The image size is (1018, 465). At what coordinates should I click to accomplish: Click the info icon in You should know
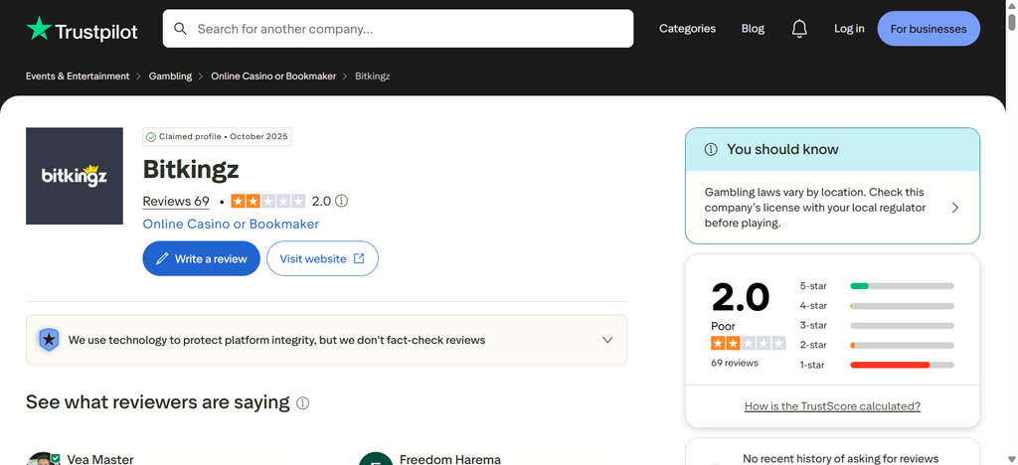tap(711, 150)
